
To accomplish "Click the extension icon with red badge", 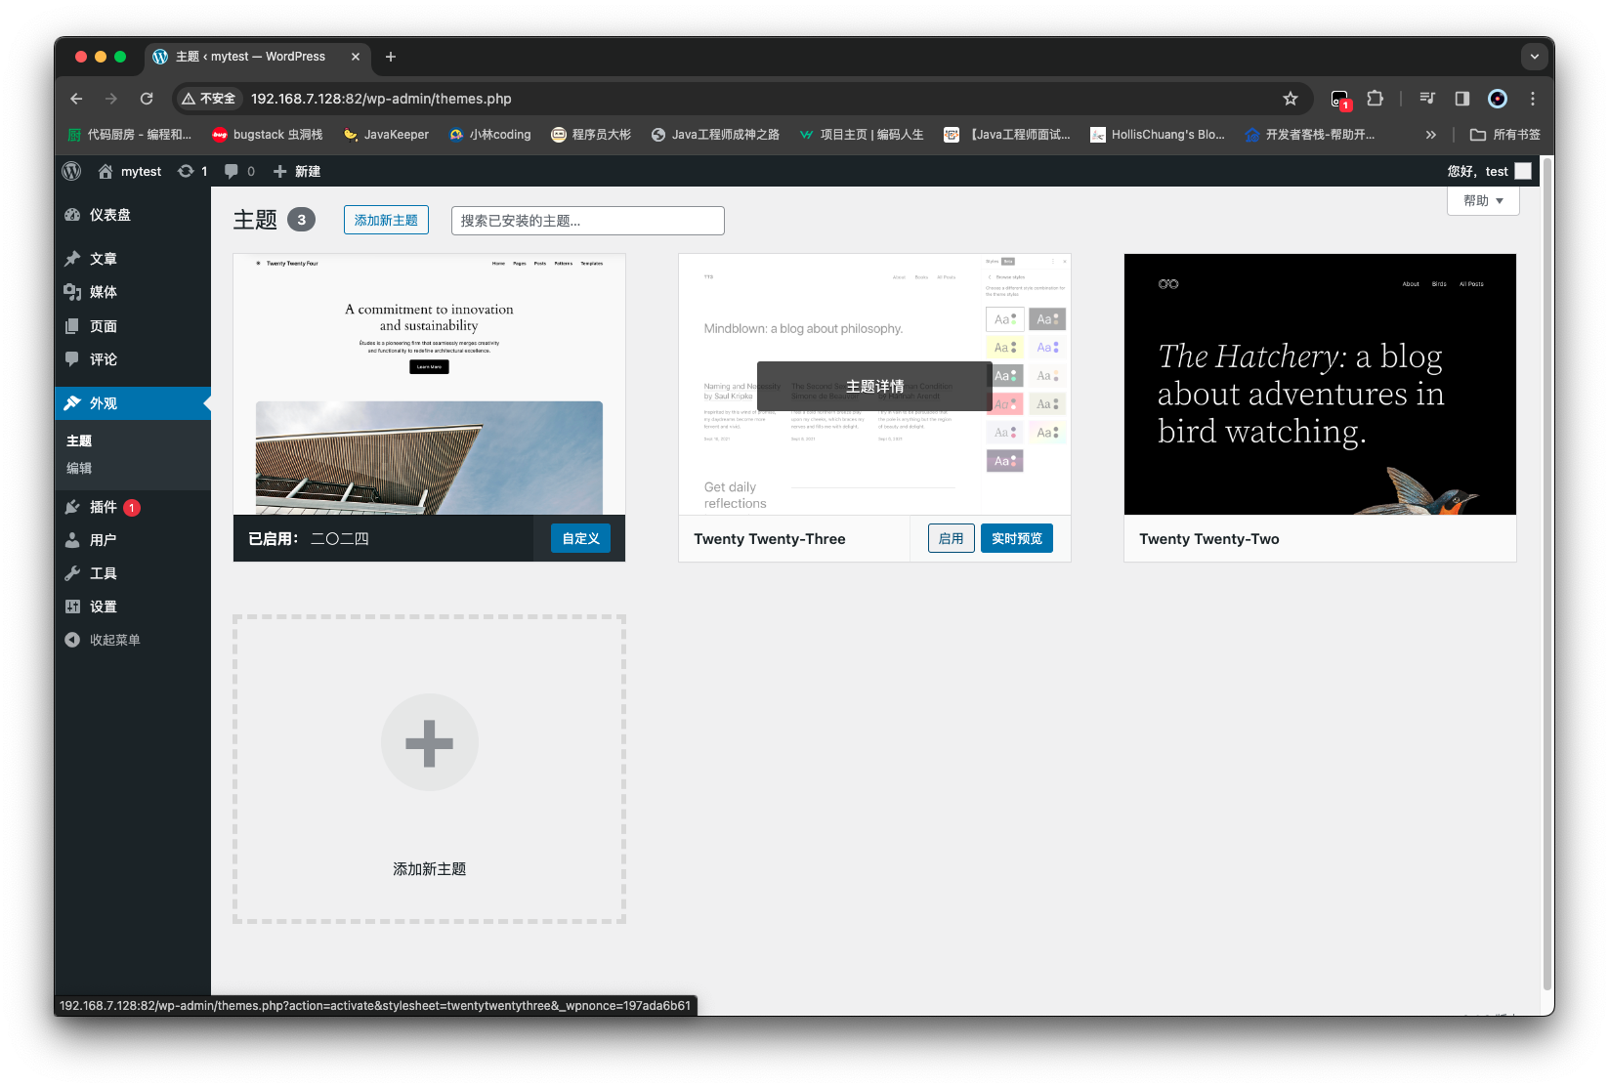I will (1340, 99).
